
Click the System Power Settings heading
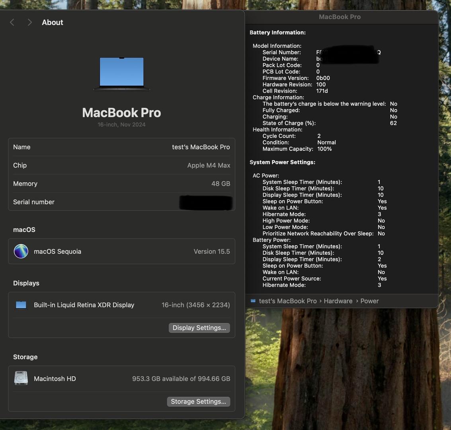pyautogui.click(x=282, y=162)
